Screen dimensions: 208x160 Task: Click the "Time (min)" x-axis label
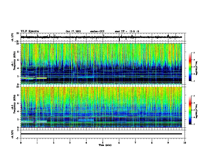tap(105, 145)
